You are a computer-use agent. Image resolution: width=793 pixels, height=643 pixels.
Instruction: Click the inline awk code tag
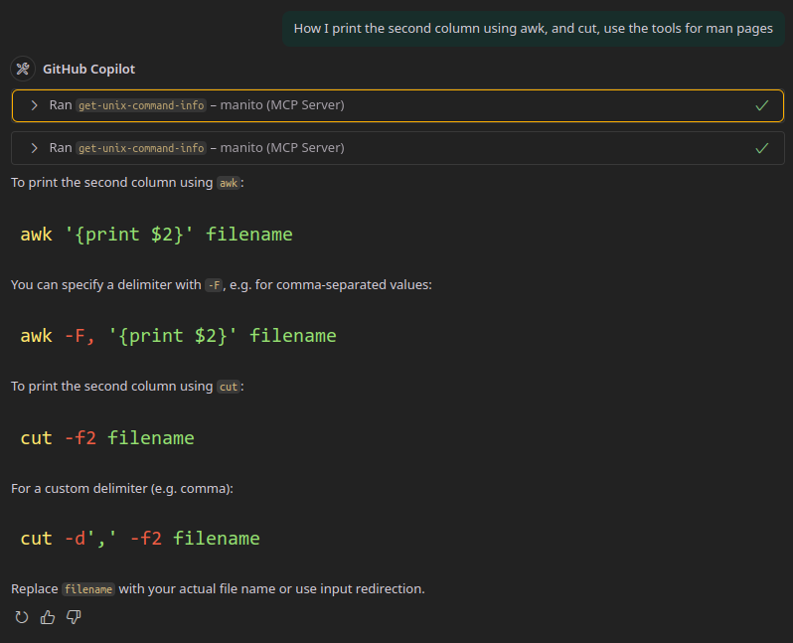[x=229, y=183]
